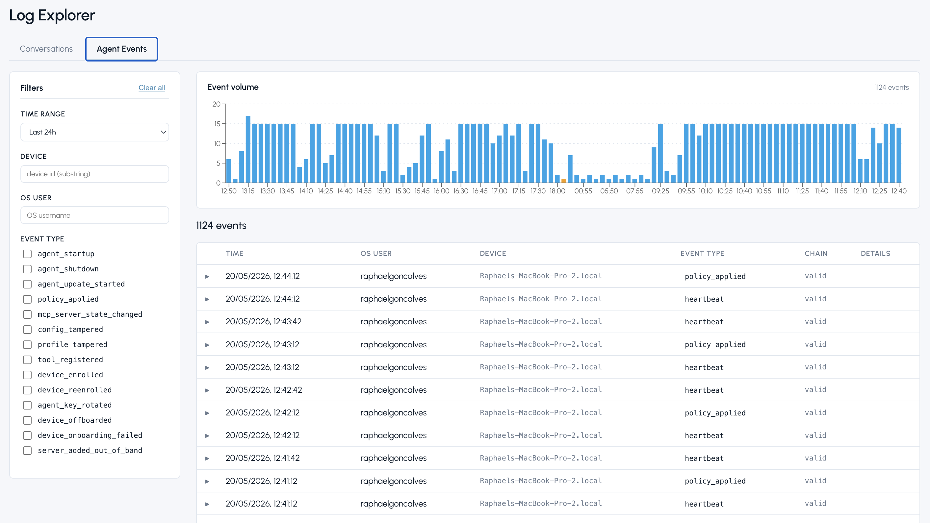Image resolution: width=930 pixels, height=523 pixels.
Task: Click the DEVICE column header
Action: point(493,253)
